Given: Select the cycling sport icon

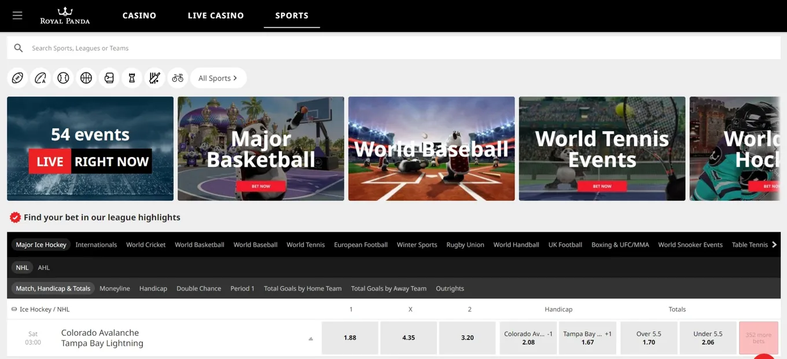Looking at the screenshot, I should pos(178,78).
